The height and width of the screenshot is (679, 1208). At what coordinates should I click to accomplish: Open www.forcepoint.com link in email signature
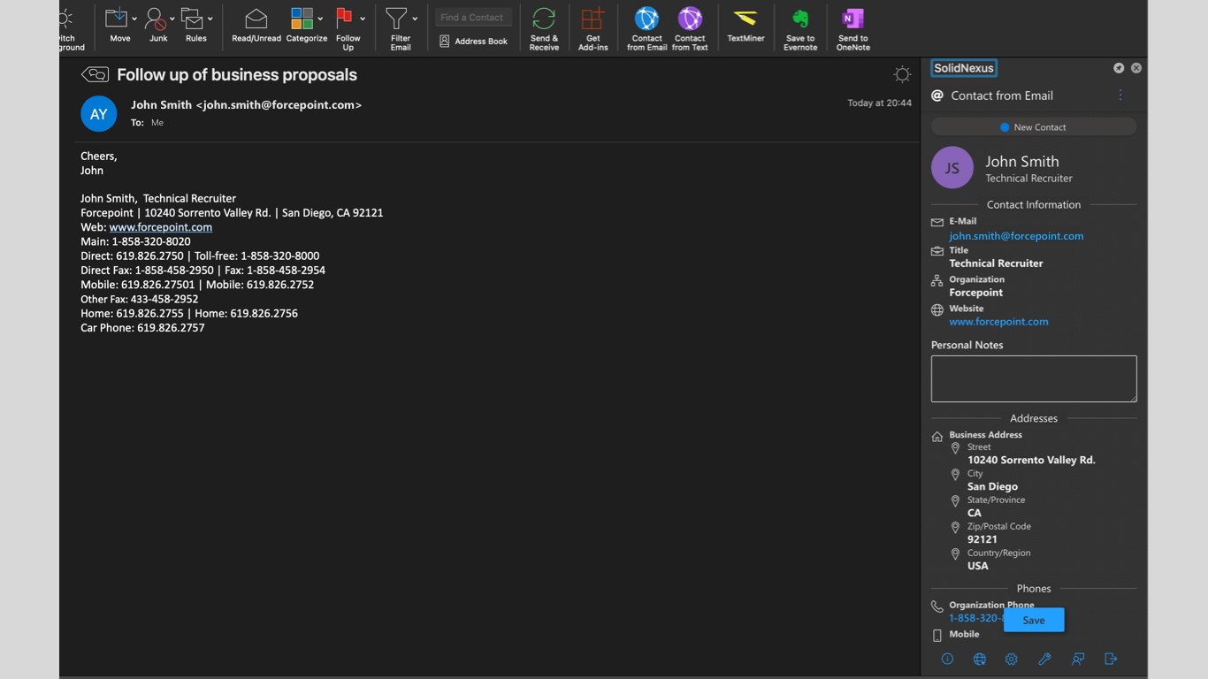pos(161,227)
